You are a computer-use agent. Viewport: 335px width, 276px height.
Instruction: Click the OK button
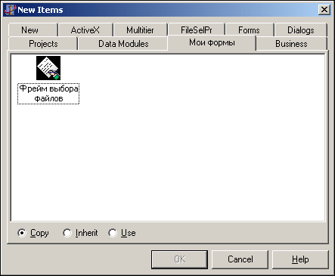click(x=179, y=259)
